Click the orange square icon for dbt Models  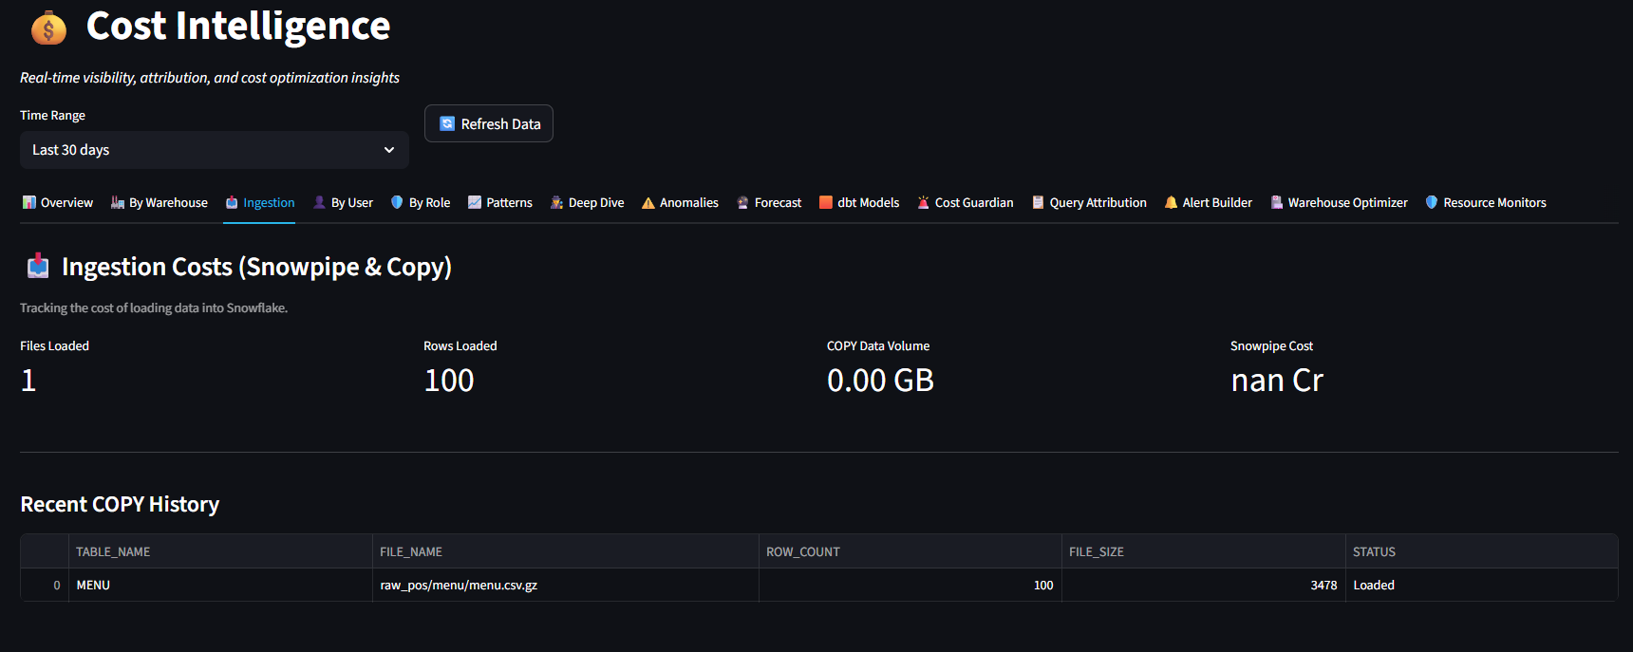click(826, 203)
